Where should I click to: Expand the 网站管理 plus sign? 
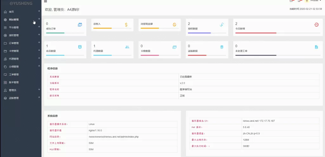tap(39, 19)
